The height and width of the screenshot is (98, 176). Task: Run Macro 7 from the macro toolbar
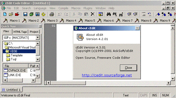click(x=124, y=21)
